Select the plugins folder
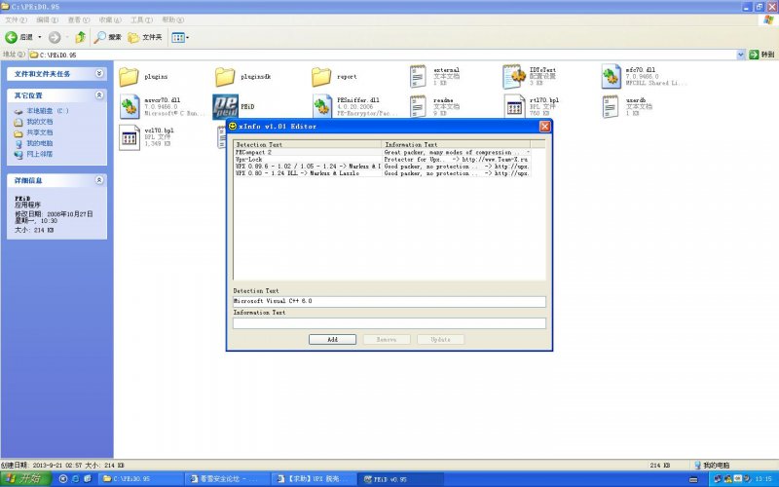The height and width of the screenshot is (487, 779). pyautogui.click(x=143, y=77)
